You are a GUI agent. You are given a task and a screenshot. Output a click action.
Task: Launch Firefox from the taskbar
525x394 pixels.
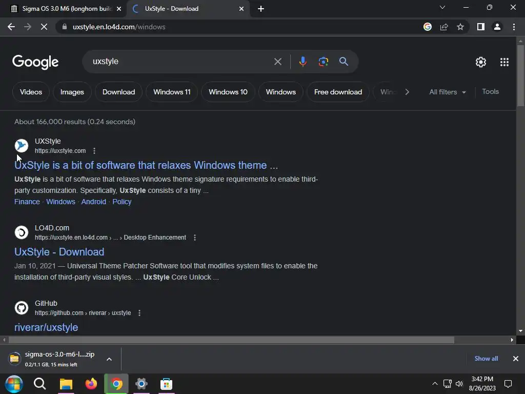click(91, 384)
